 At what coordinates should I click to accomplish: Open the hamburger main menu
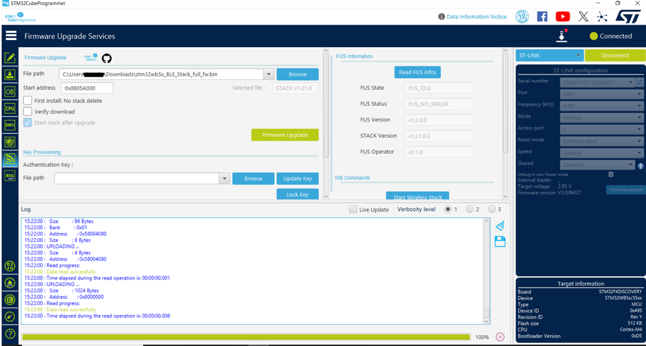coord(11,36)
